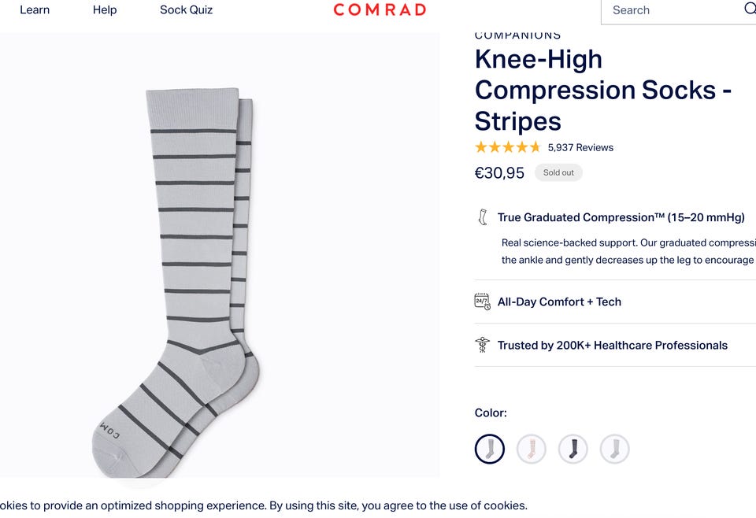
Task: Go to the Sock Quiz page
Action: point(186,9)
